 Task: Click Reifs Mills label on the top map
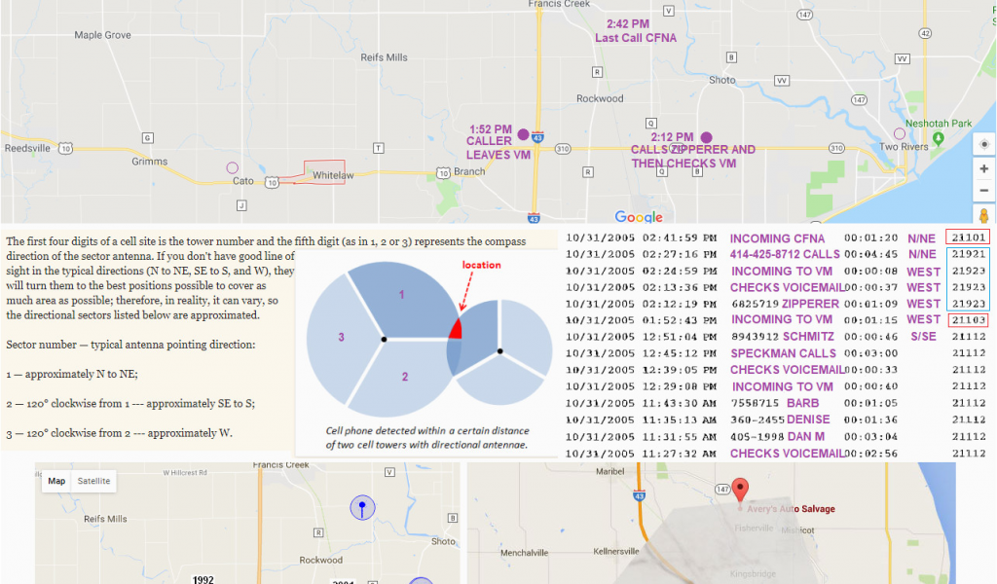point(384,57)
